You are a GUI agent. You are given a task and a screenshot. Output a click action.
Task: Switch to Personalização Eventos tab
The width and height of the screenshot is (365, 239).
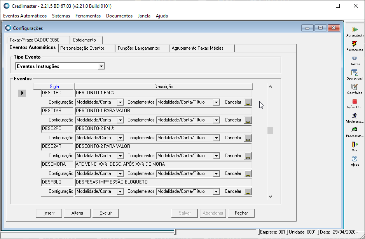[x=87, y=48]
